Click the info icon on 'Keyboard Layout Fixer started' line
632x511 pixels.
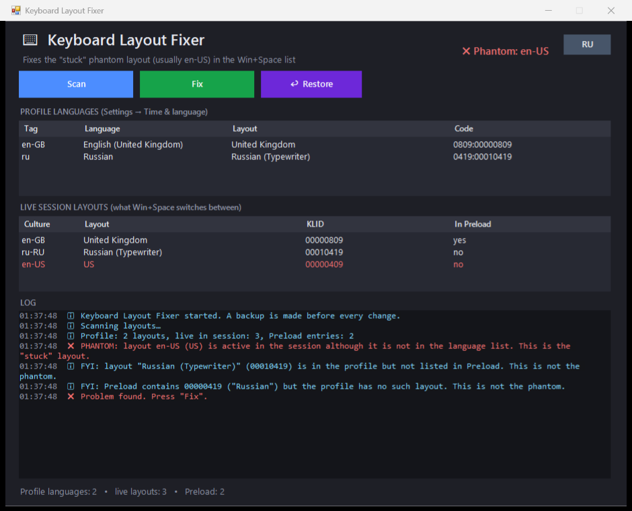[71, 316]
